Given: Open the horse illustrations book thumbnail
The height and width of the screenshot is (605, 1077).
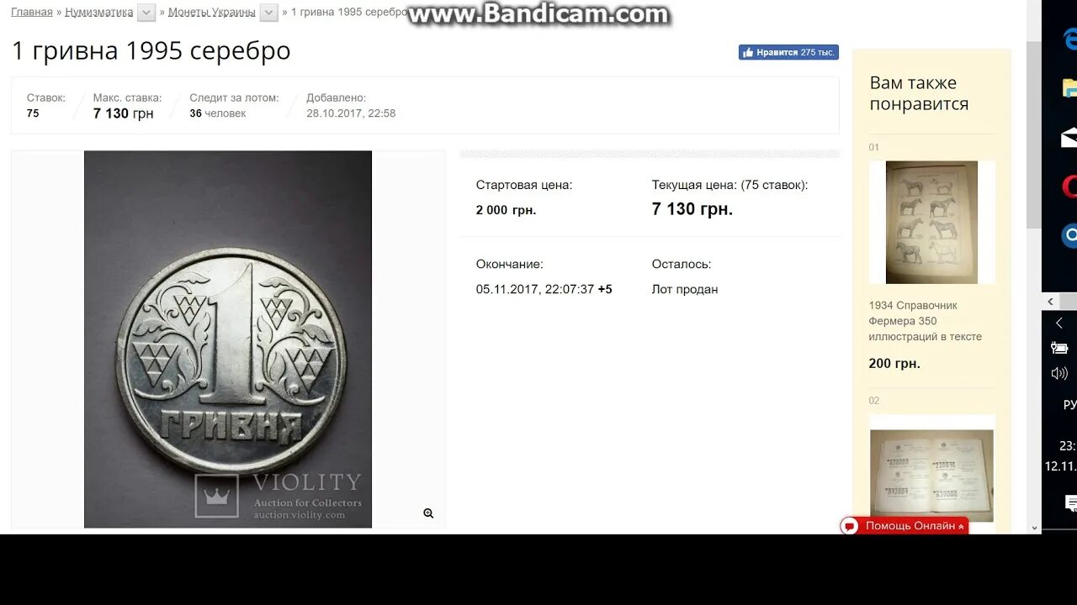Looking at the screenshot, I should point(931,222).
